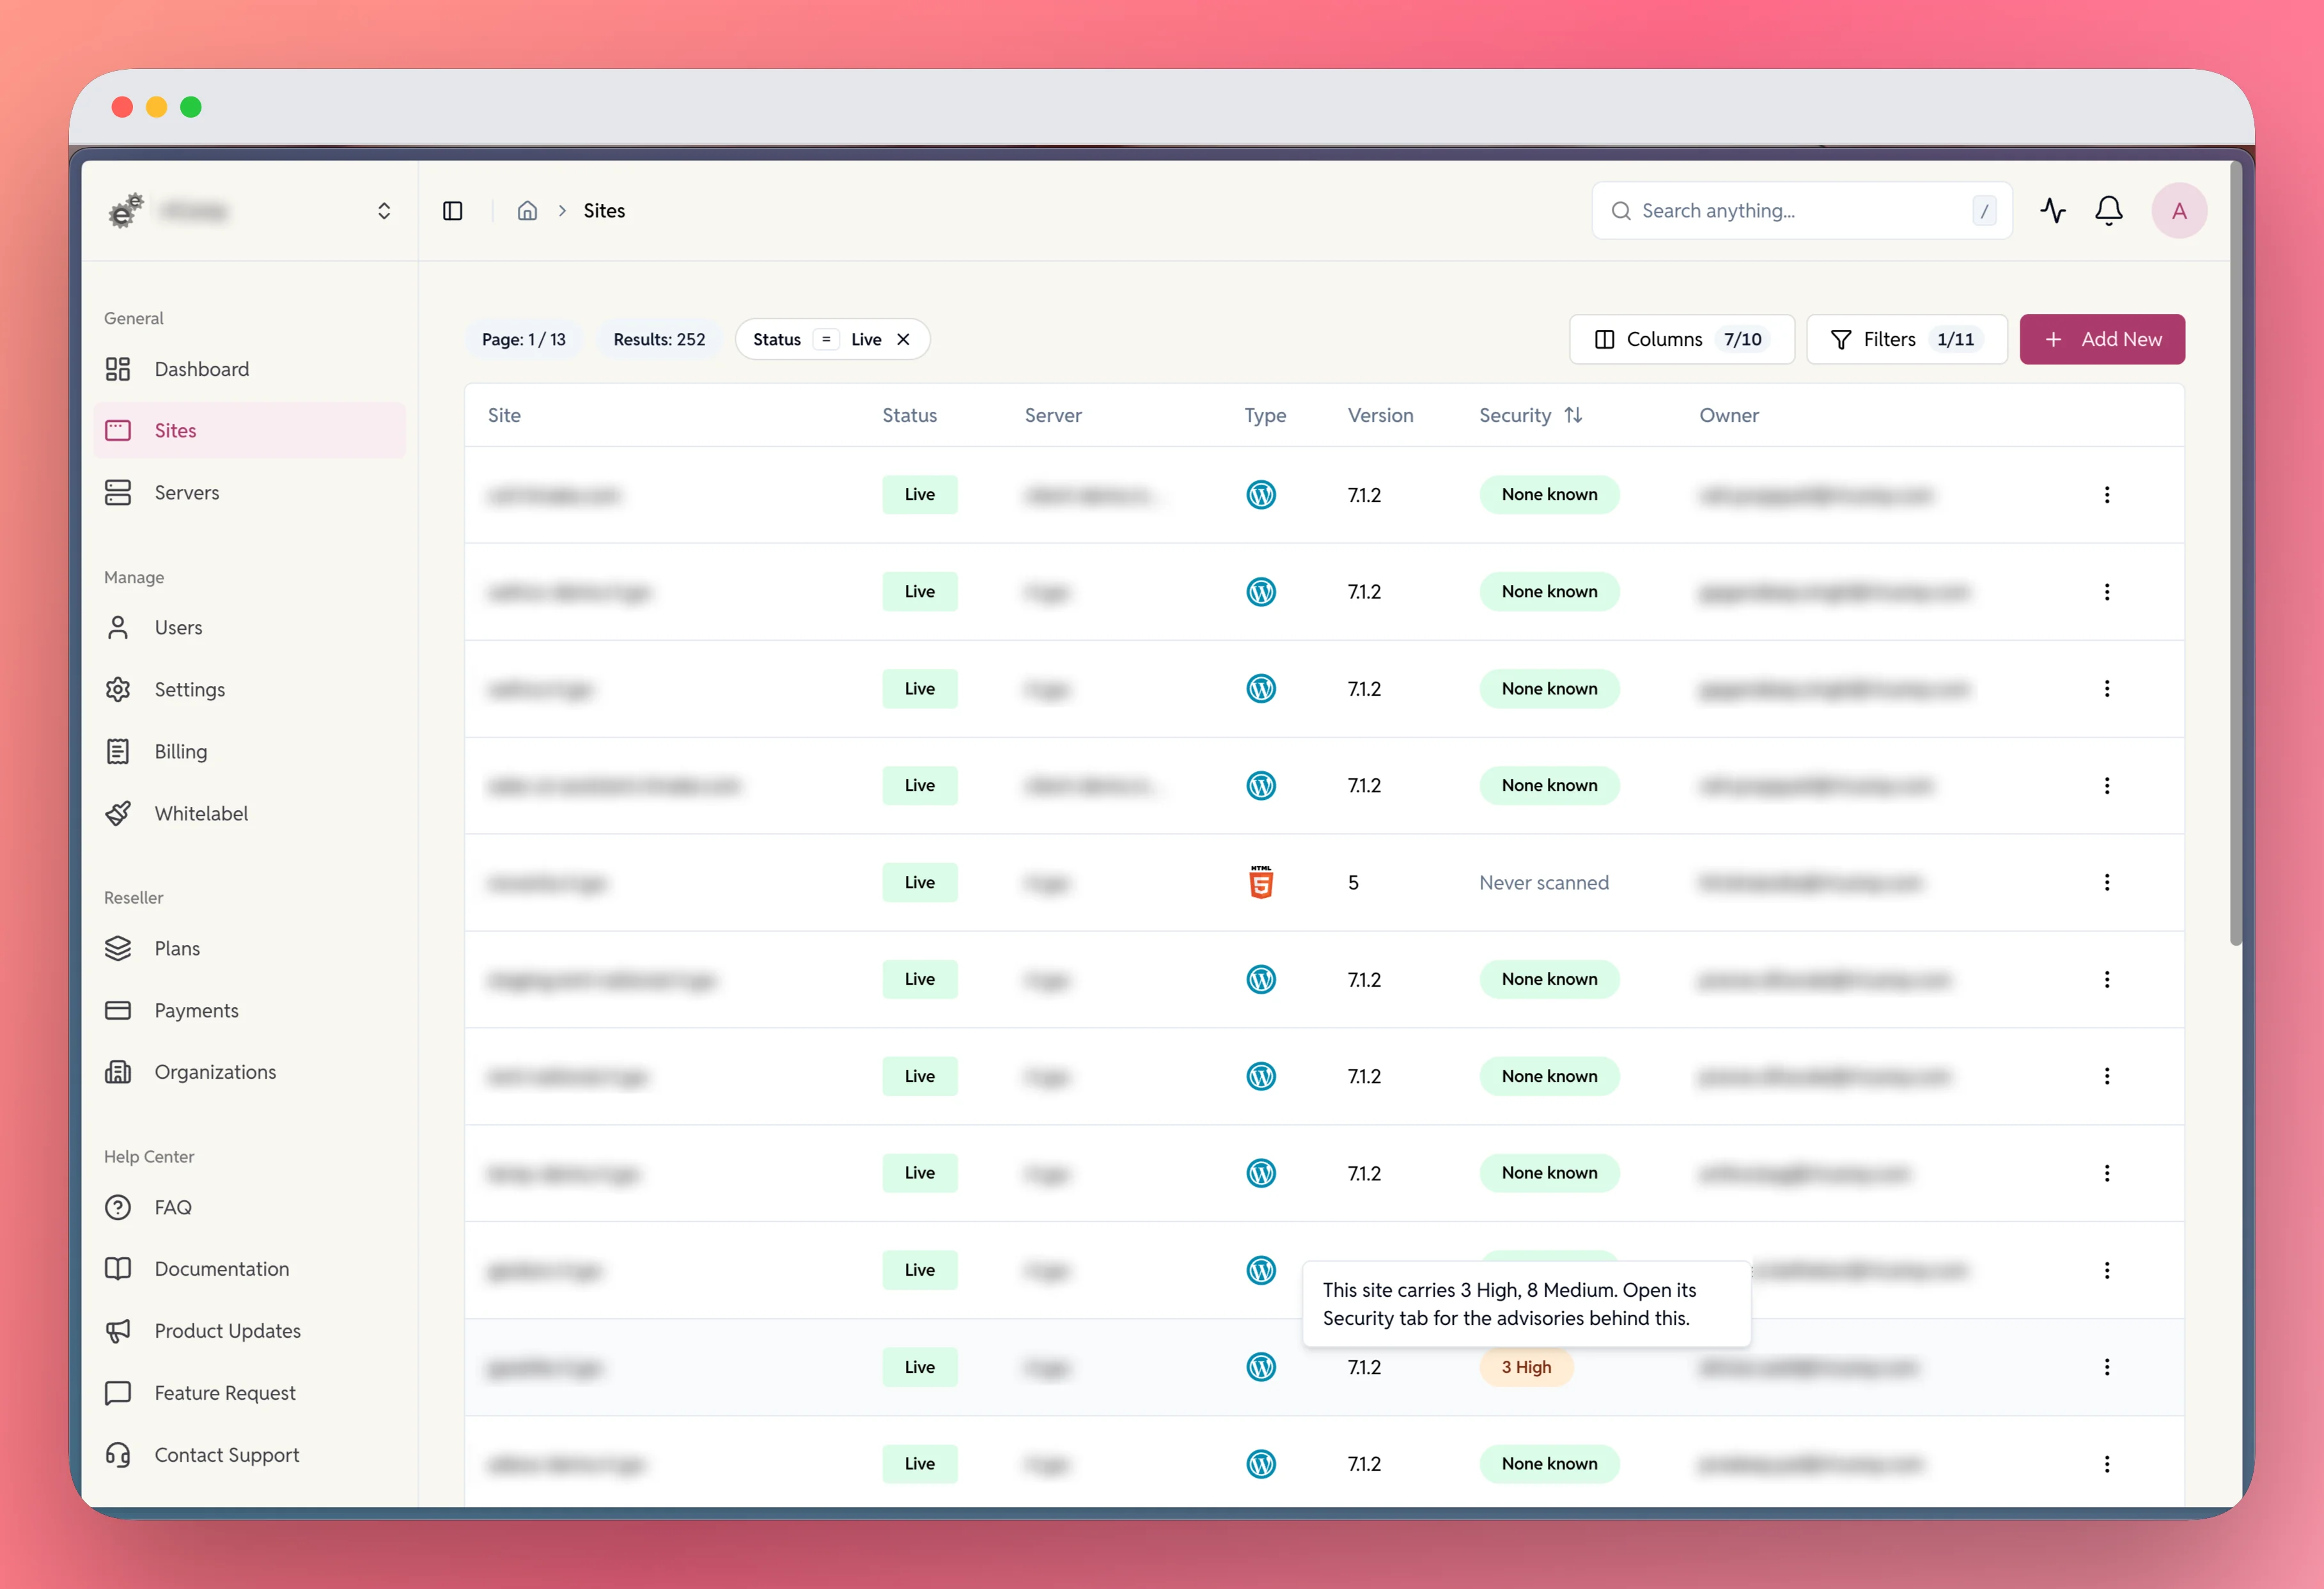
Task: Focus the Search anything field
Action: (x=1801, y=211)
